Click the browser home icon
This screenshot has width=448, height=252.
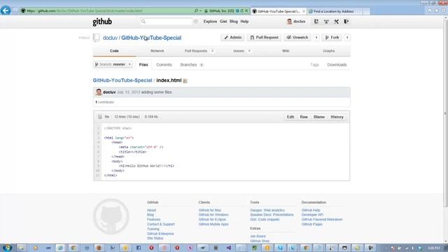click(x=430, y=10)
